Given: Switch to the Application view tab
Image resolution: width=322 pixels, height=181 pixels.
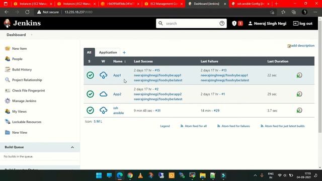Looking at the screenshot, I should pyautogui.click(x=108, y=52).
